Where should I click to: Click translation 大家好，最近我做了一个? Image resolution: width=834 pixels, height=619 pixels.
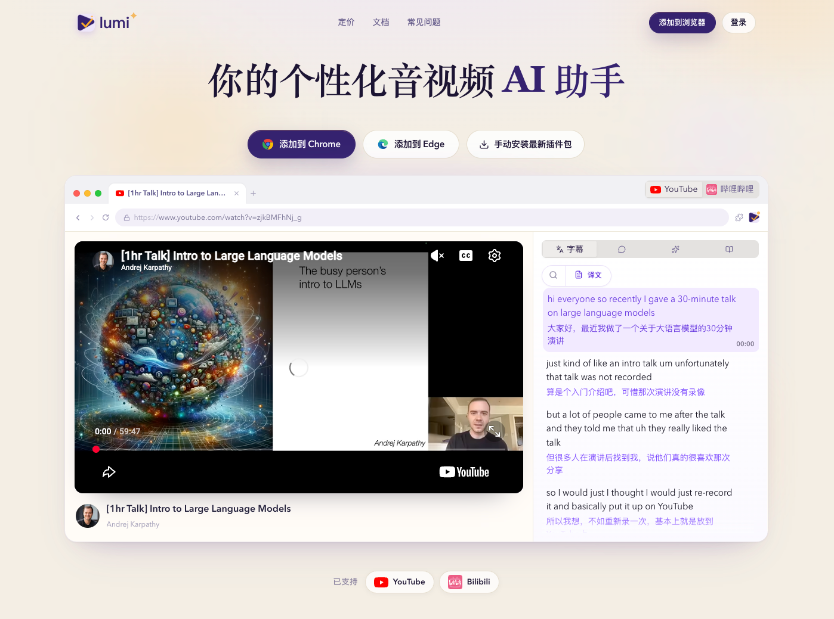point(640,334)
